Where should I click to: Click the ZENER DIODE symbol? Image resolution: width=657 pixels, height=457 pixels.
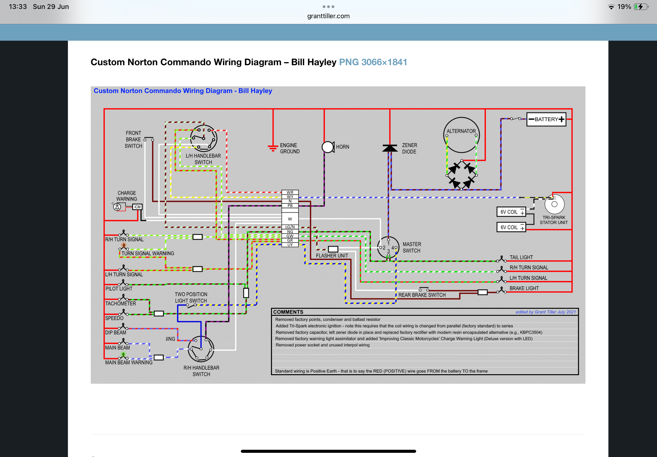point(390,148)
